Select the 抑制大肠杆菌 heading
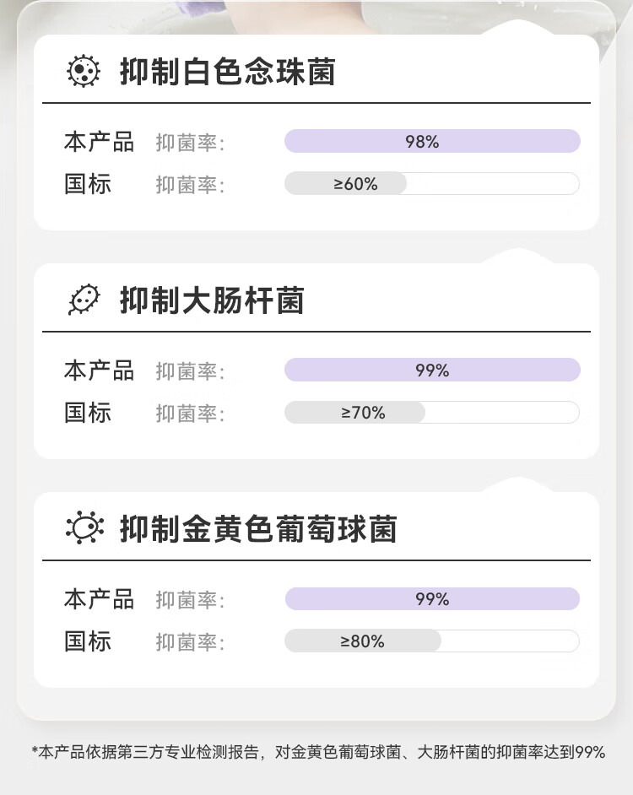 (212, 300)
